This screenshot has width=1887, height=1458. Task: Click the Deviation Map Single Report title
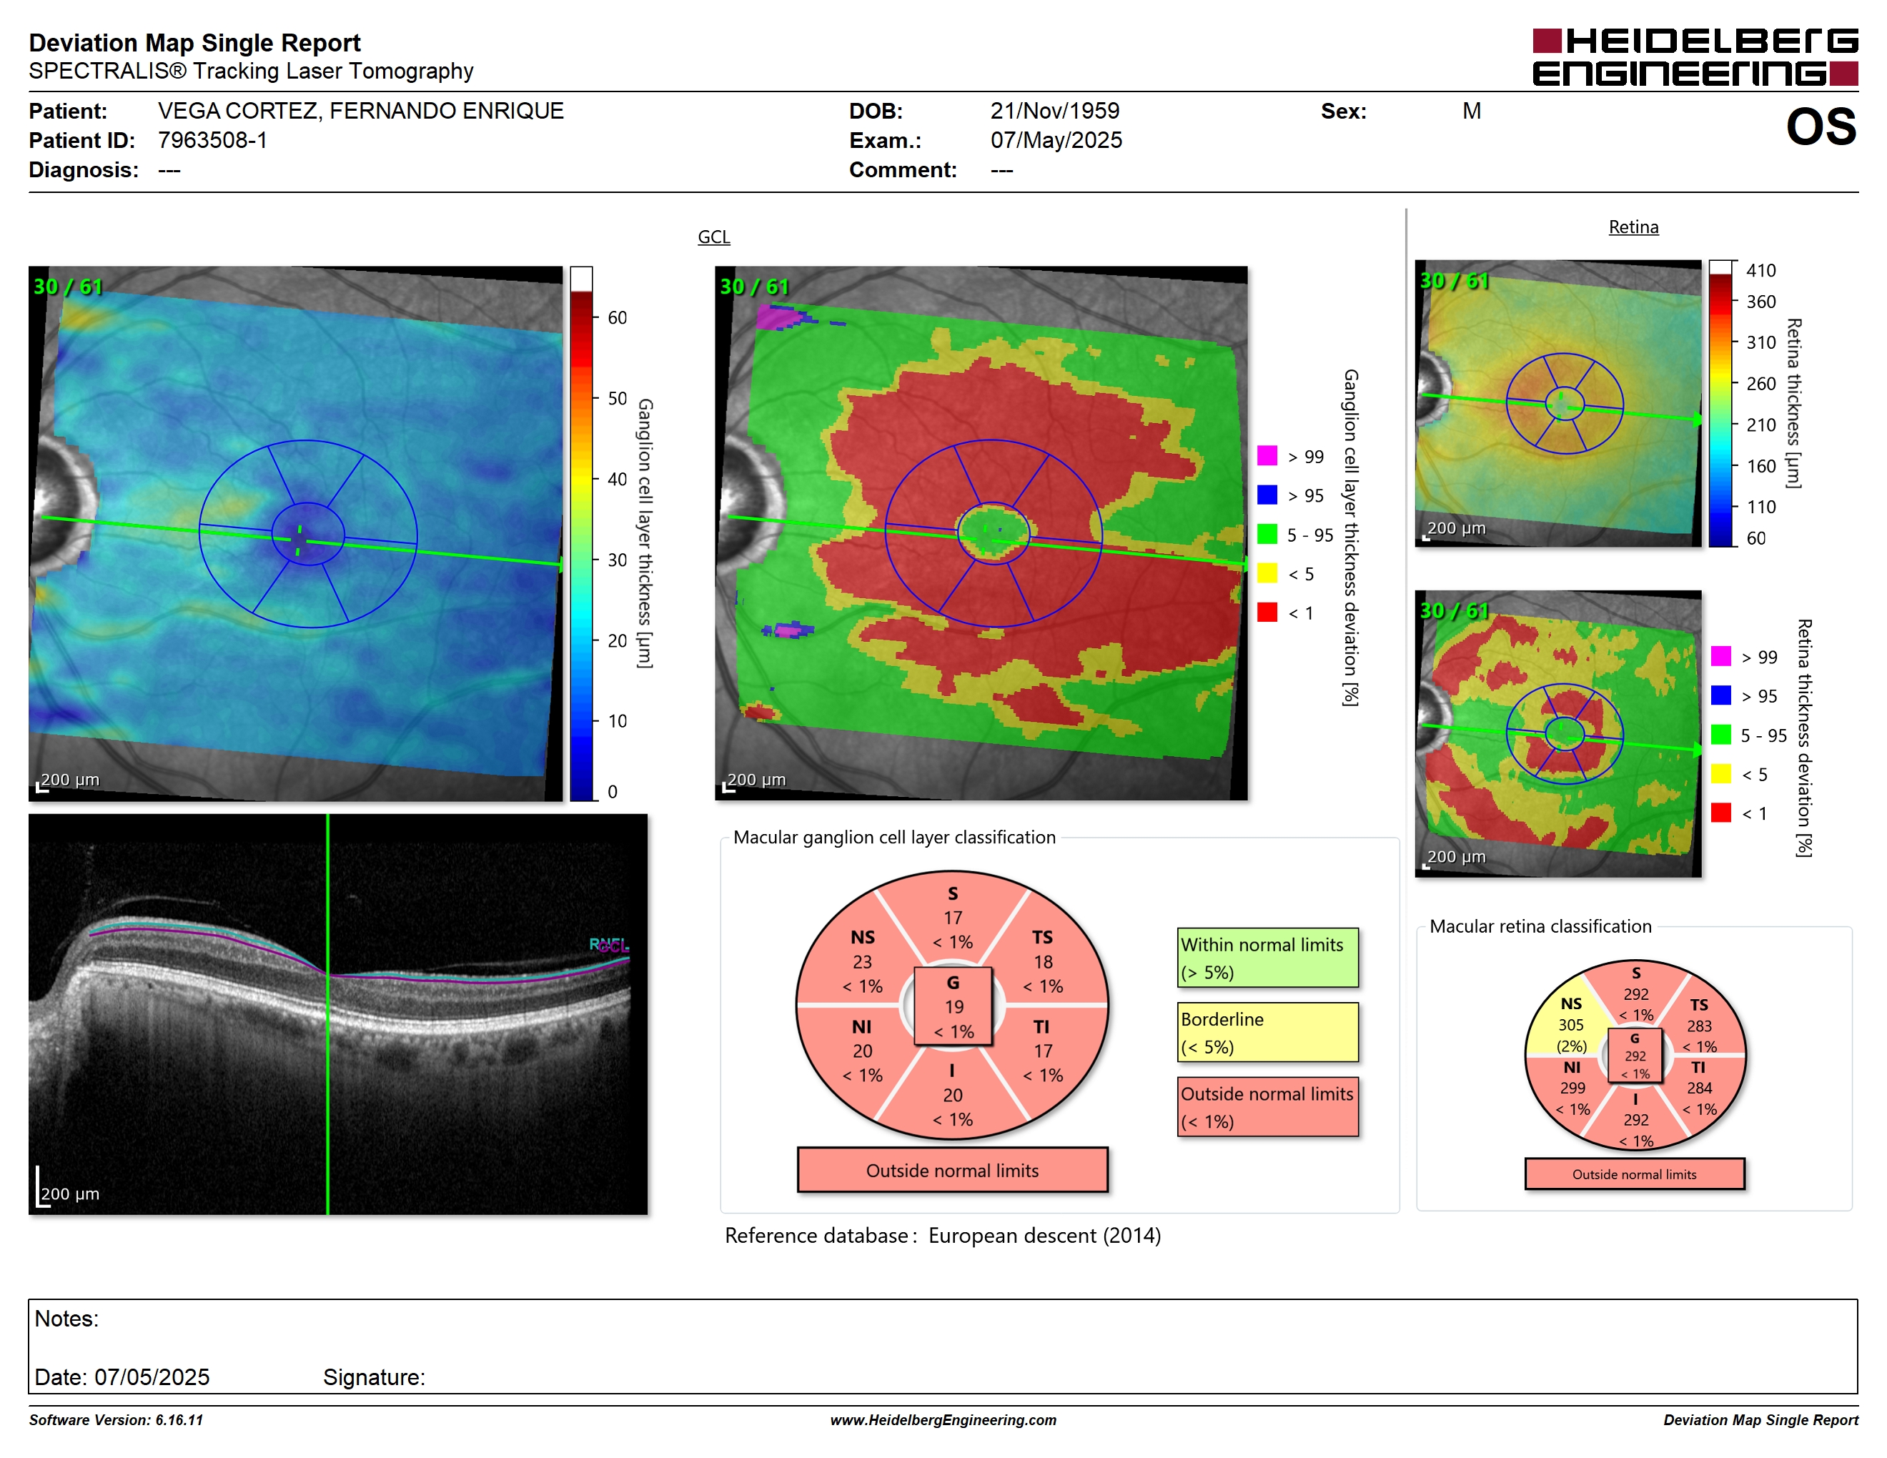[194, 42]
